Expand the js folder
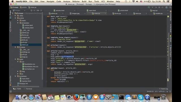 [x=18, y=74]
